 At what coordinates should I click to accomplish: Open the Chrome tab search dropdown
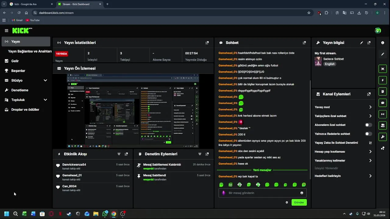tap(4, 4)
